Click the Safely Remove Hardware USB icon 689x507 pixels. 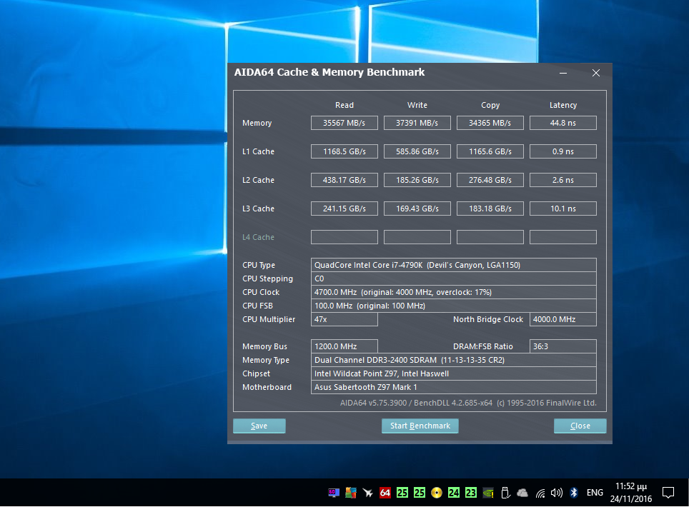point(505,493)
